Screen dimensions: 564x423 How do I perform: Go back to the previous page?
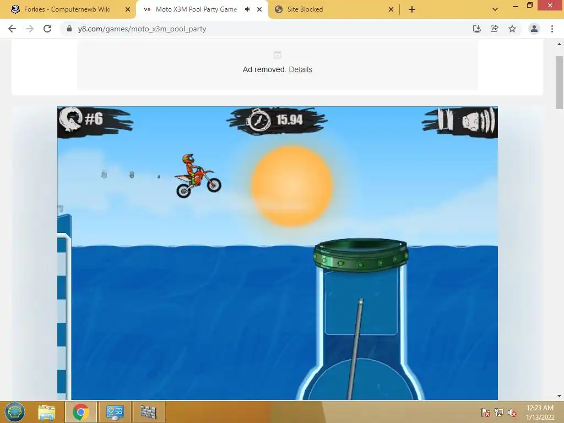coord(12,29)
